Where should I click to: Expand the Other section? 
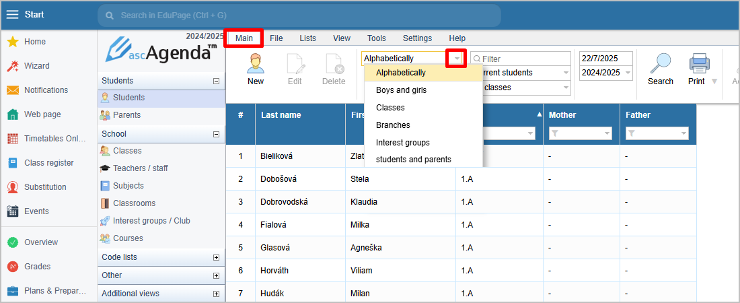pos(216,275)
